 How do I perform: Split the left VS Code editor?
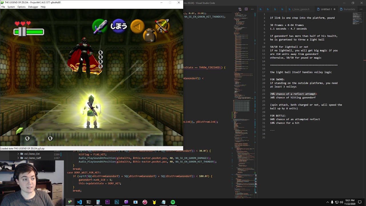[246, 9]
